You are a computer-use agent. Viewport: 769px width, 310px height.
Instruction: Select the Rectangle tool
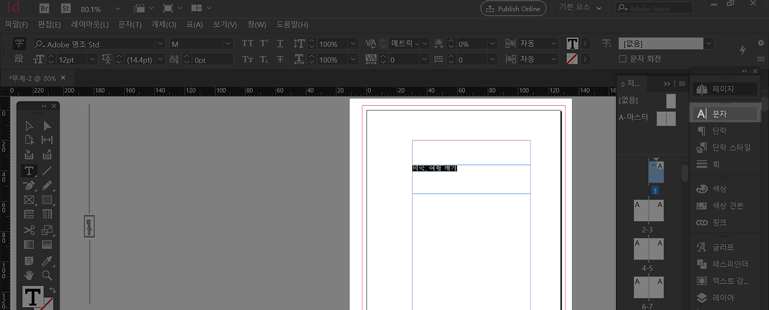(x=47, y=200)
